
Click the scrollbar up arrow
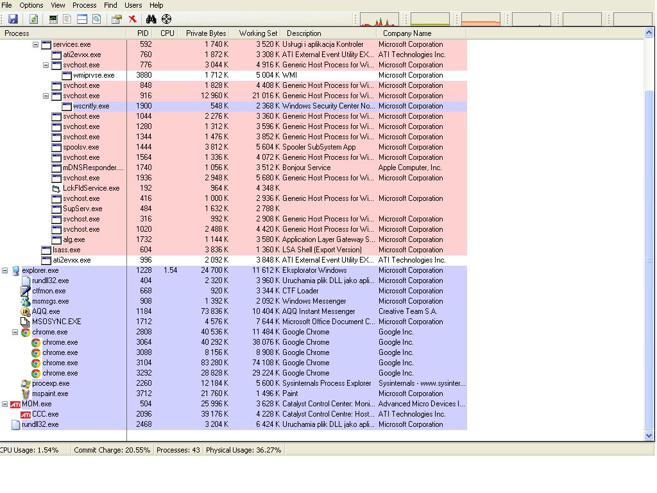[x=649, y=33]
